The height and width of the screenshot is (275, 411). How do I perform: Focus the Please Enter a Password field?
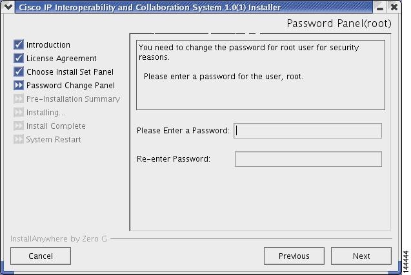[x=308, y=131]
